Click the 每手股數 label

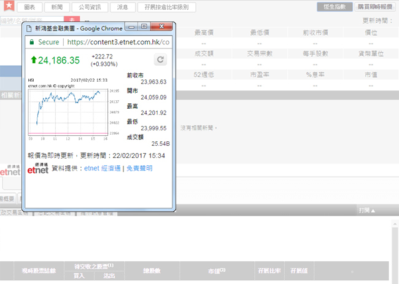tap(316, 54)
